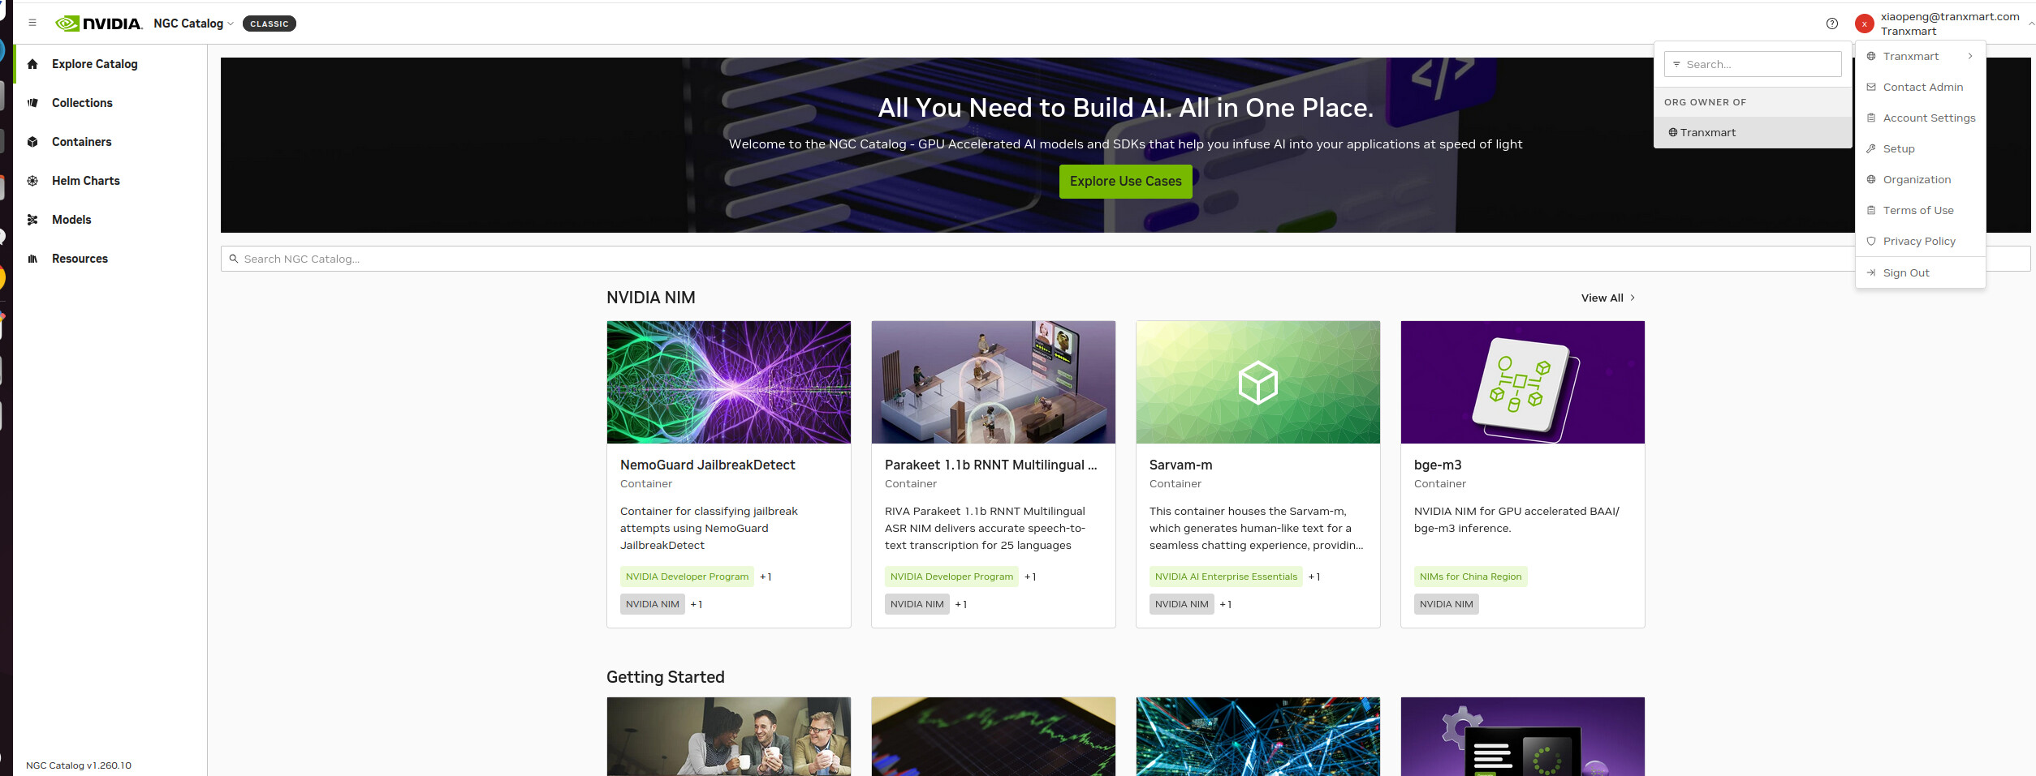Click NVIDIA Developer Program tag on NemoGuard card
2036x776 pixels.
tap(687, 577)
